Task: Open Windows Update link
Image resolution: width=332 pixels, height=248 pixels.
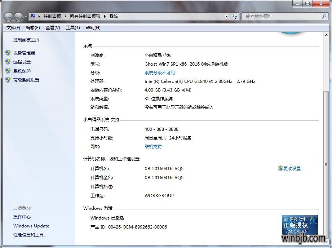Action: [31, 226]
